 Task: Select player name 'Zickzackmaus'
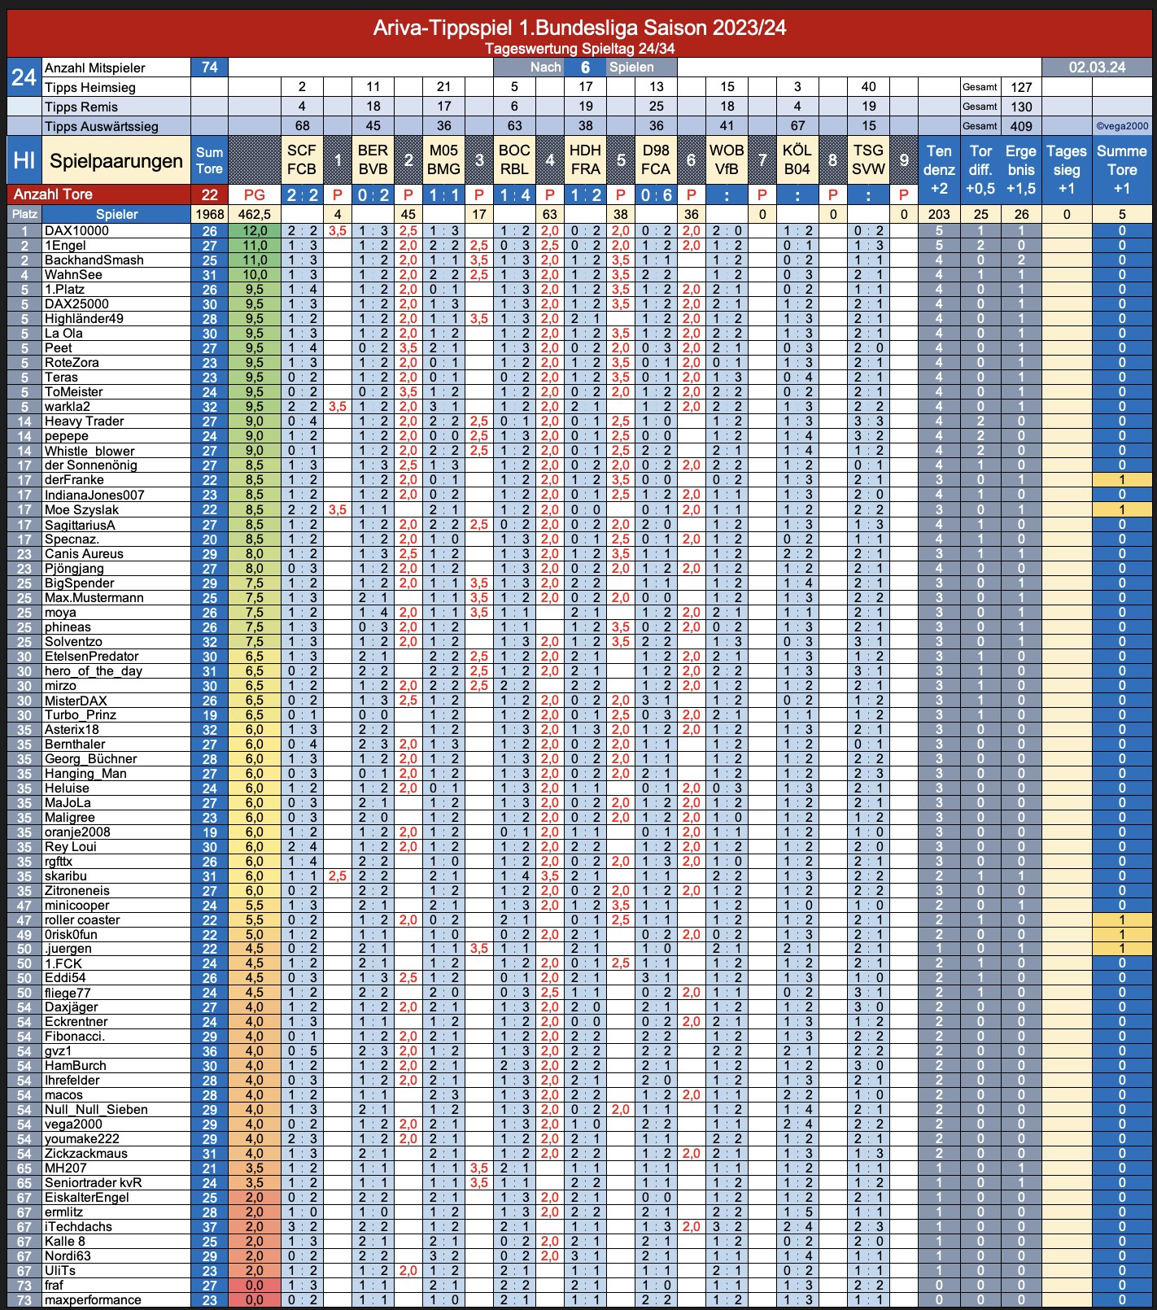coord(85,1153)
